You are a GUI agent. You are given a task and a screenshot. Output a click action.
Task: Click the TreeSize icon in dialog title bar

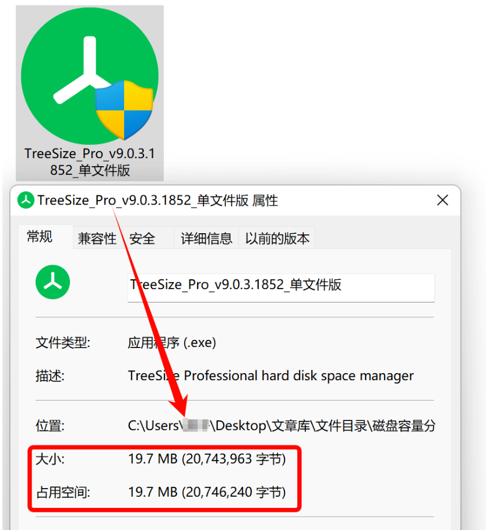pyautogui.click(x=26, y=200)
